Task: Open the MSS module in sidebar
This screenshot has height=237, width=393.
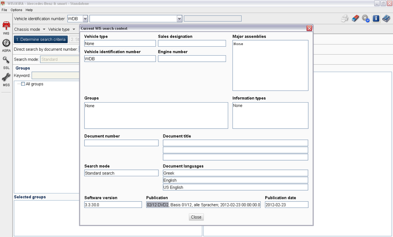Action: point(6,80)
